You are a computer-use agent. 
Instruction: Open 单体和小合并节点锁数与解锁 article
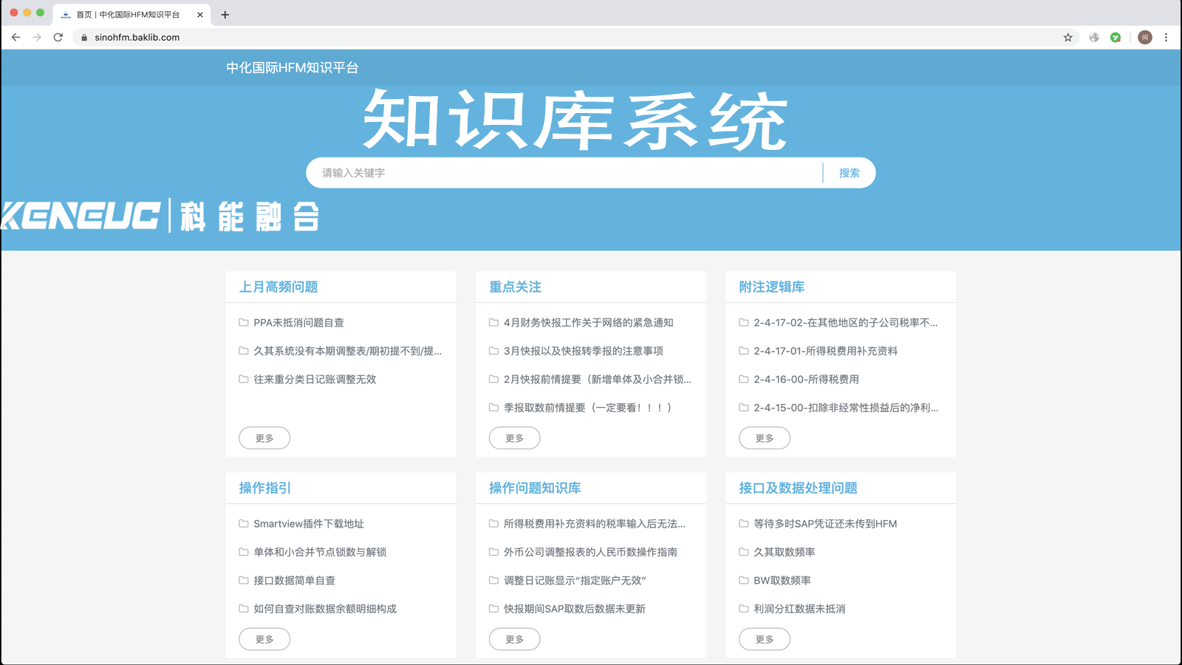pos(320,552)
